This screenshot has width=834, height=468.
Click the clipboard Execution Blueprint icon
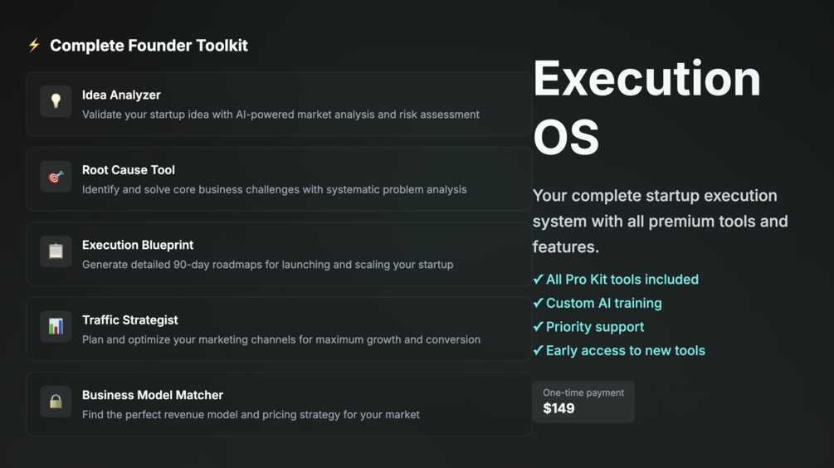click(x=56, y=251)
